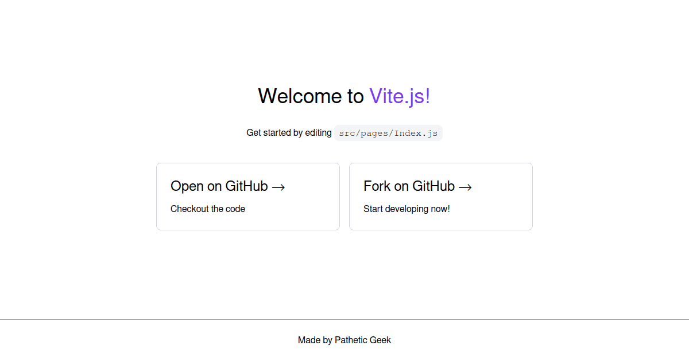Click the Pathetic Geek name in the footer
The height and width of the screenshot is (361, 689).
point(363,340)
